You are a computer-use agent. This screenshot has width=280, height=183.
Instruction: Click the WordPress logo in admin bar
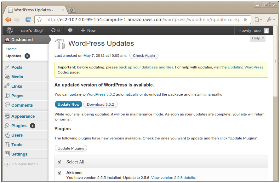[x=10, y=30]
